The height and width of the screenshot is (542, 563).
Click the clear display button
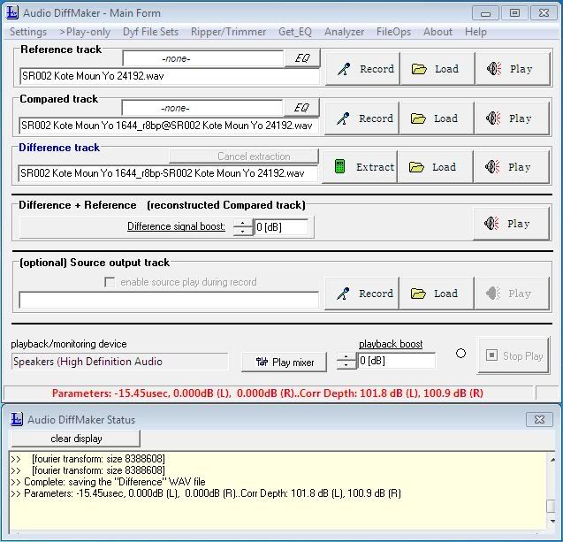click(x=76, y=439)
